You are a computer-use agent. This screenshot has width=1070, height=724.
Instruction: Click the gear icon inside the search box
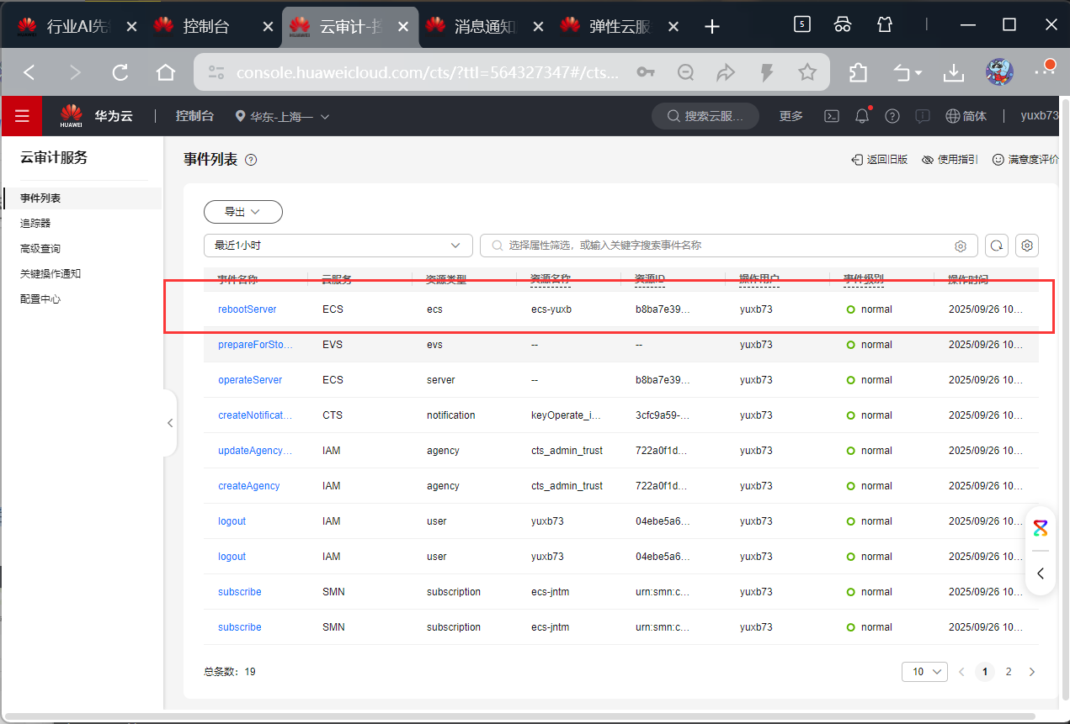[x=961, y=246]
